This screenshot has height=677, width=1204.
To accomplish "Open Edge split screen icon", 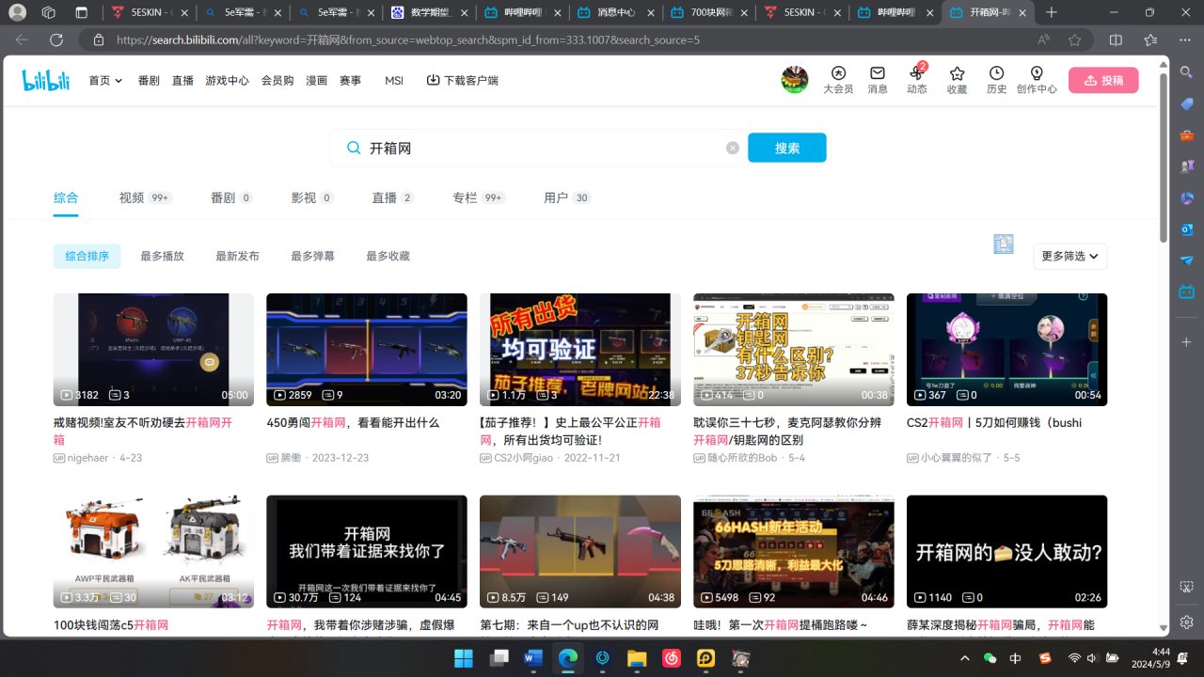I will coord(1116,40).
